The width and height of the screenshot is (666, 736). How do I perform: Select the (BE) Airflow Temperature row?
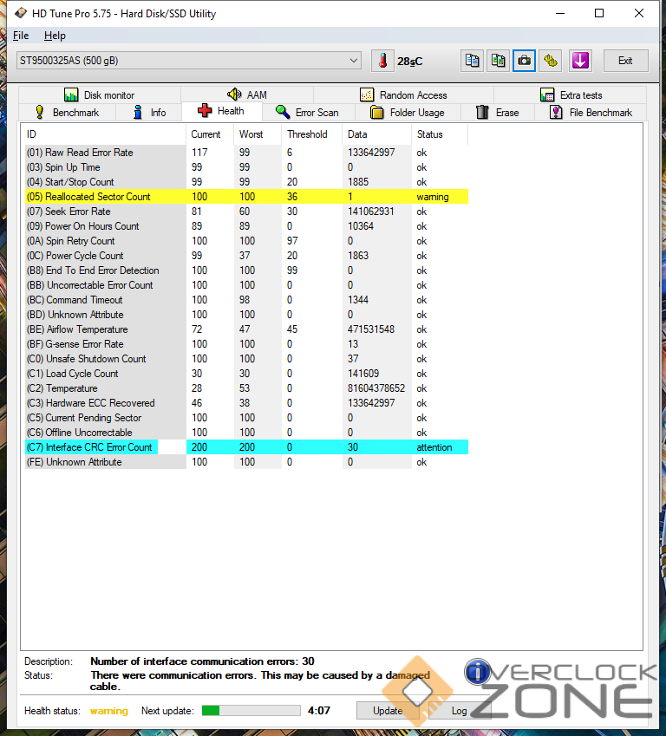pos(246,329)
